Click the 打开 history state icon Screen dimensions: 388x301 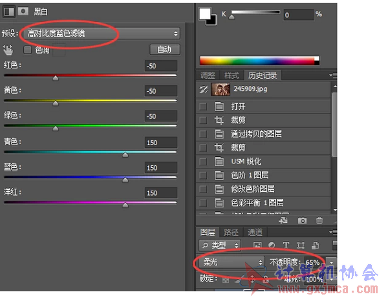click(219, 107)
